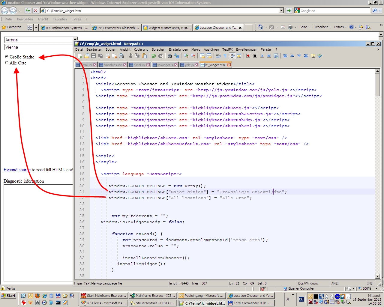Open the 'Kodierung' menu in Notepad++
384x307 pixels.
[x=141, y=49]
